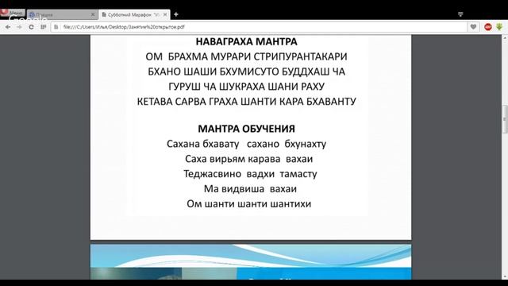Click the line Саха вирьям карава вахаи

248,159
